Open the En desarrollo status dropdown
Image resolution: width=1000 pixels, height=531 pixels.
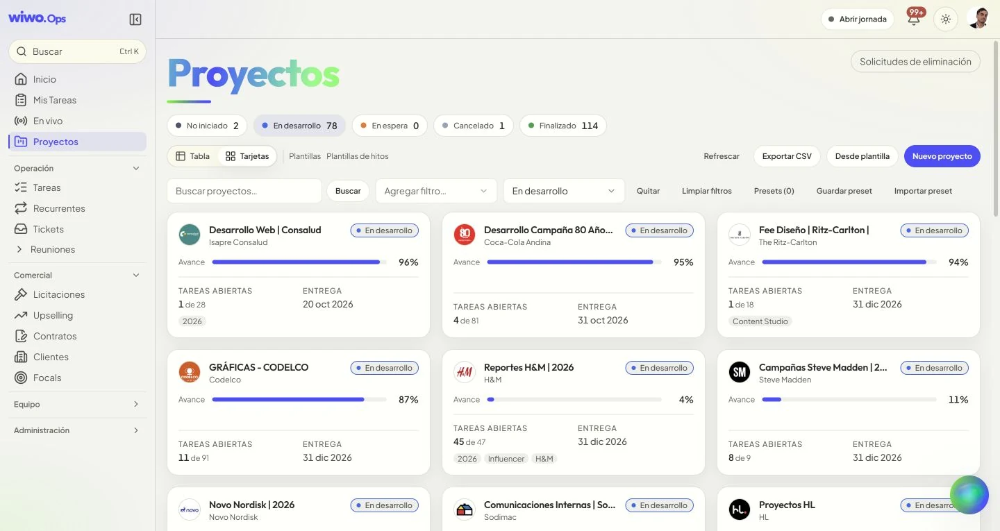tap(563, 191)
